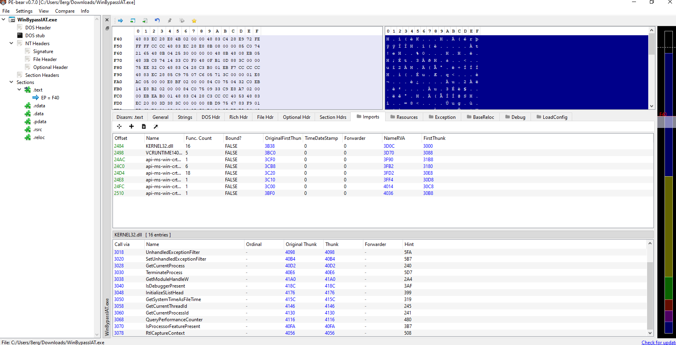Select the KERNEL32.dll import row
676x345 pixels.
[383, 146]
